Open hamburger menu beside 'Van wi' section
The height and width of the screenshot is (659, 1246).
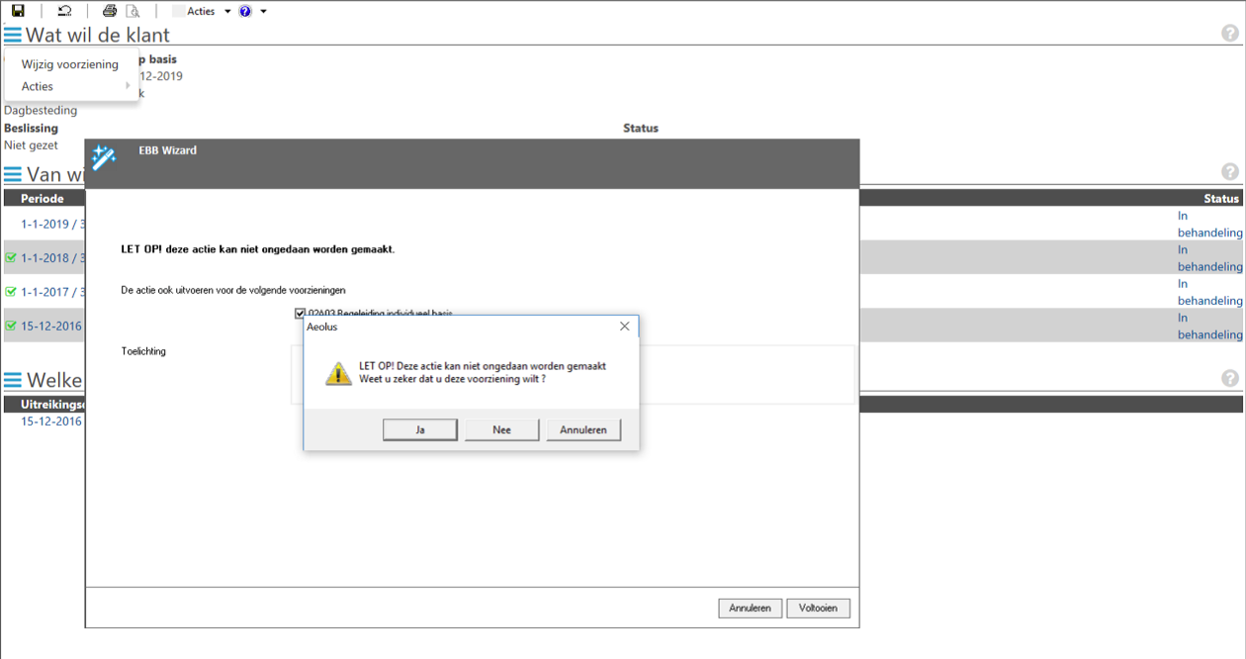pos(12,175)
